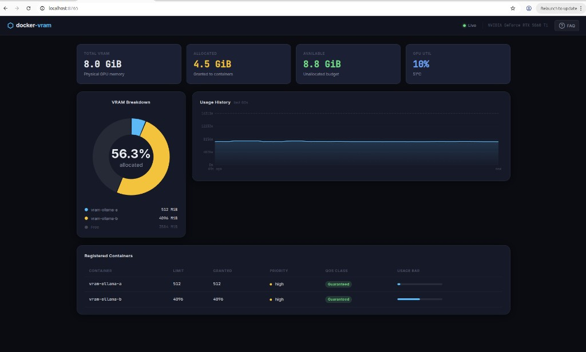Click the usage bar for vram-ollama-b
The width and height of the screenshot is (586, 352).
point(419,299)
